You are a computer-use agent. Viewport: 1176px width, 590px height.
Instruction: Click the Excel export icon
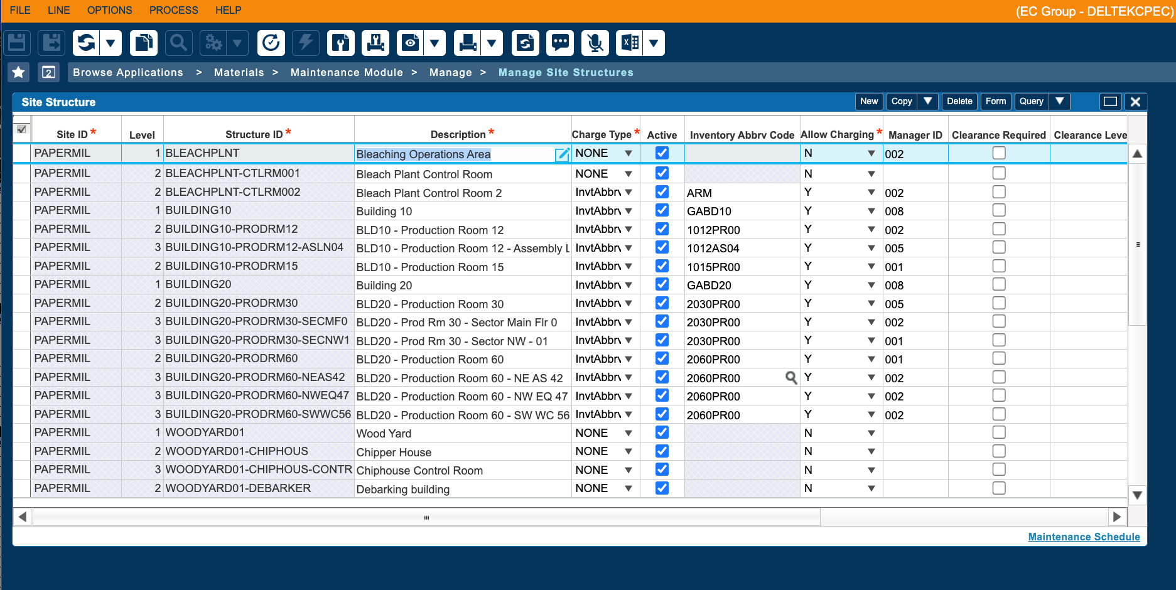point(630,43)
